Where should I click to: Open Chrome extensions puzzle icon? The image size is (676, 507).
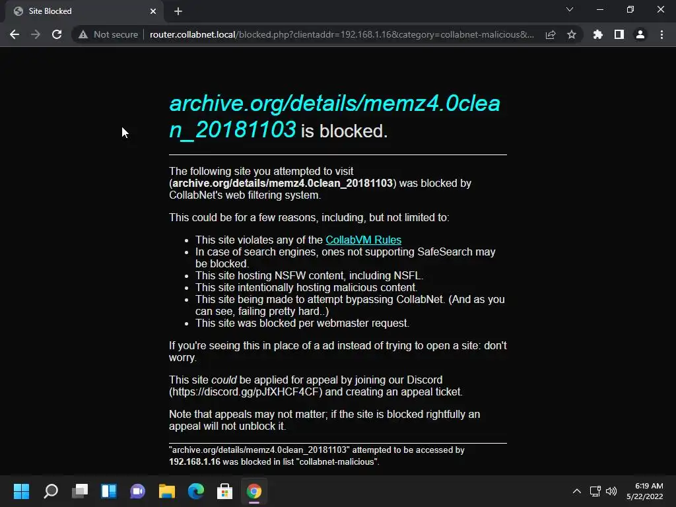598,34
